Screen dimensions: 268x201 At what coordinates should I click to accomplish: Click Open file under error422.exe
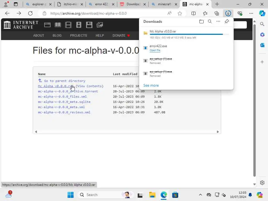pyautogui.click(x=155, y=50)
